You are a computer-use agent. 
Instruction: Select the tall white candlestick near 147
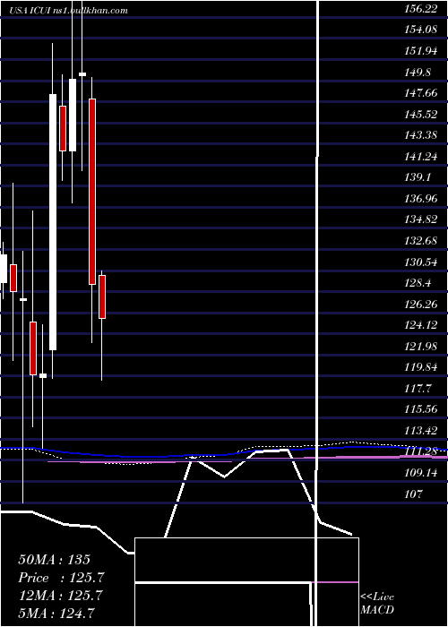[53, 222]
